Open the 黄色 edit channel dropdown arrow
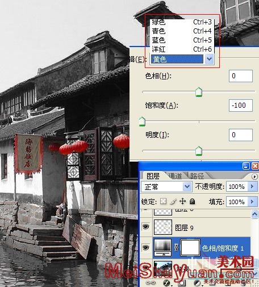The width and height of the screenshot is (259, 287). (x=209, y=59)
